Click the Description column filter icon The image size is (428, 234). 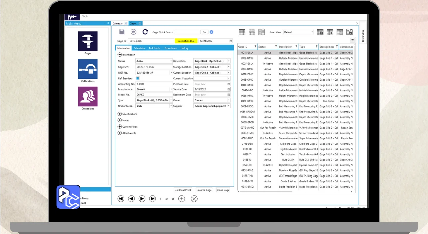click(x=296, y=47)
